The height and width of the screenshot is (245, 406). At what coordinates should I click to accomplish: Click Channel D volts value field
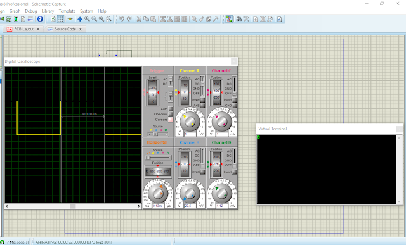coord(222,206)
